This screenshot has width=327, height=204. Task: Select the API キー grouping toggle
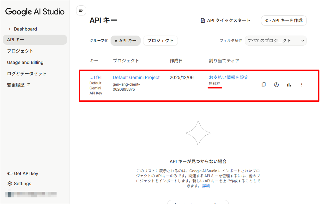pyautogui.click(x=125, y=41)
